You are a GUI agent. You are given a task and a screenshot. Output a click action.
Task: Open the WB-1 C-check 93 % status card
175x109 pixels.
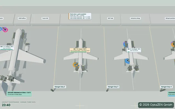coord(7,48)
